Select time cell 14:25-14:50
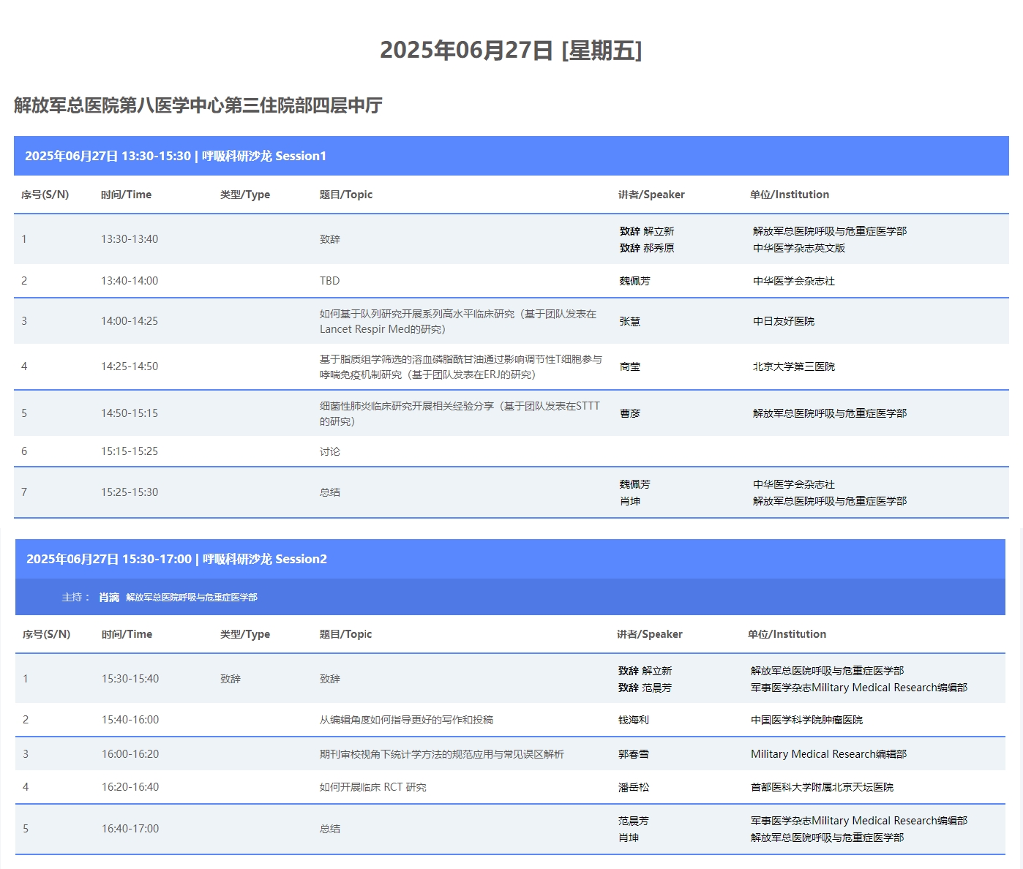The height and width of the screenshot is (869, 1023). 130,366
